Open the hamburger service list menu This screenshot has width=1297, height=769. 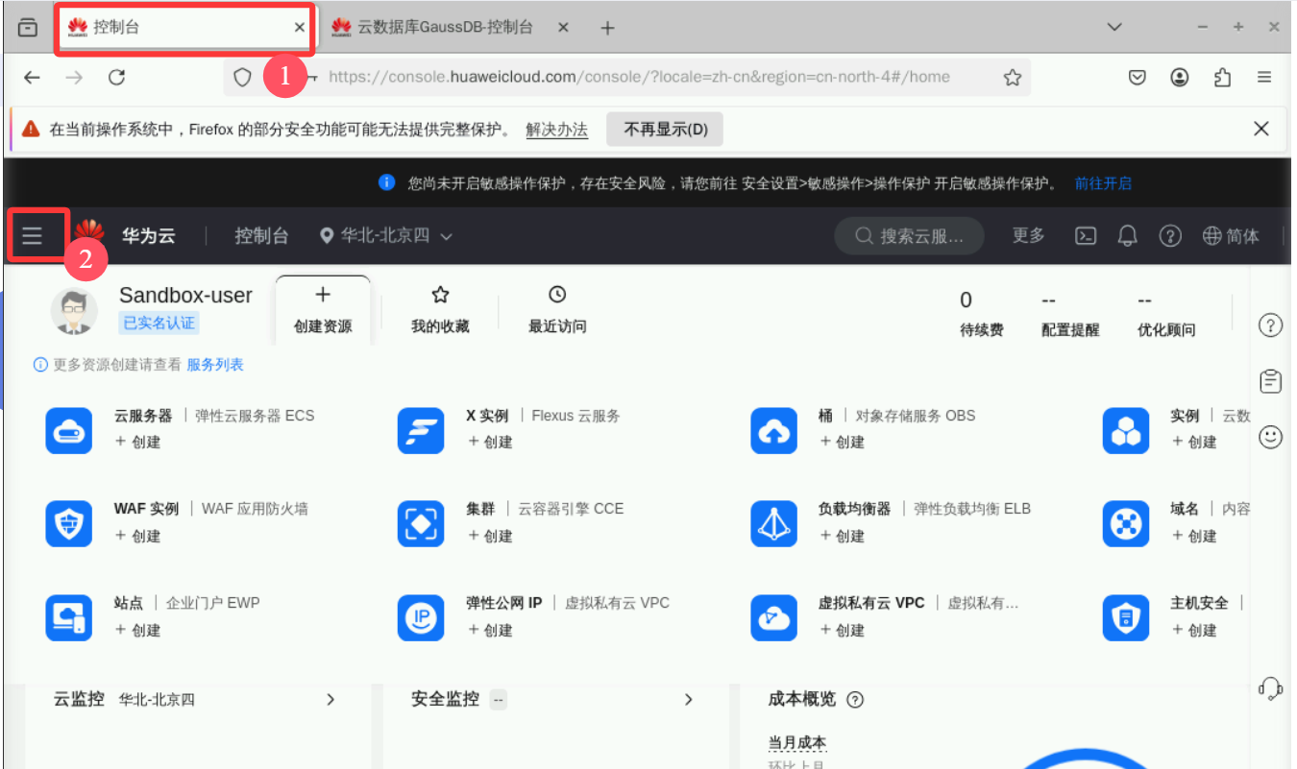click(x=33, y=235)
